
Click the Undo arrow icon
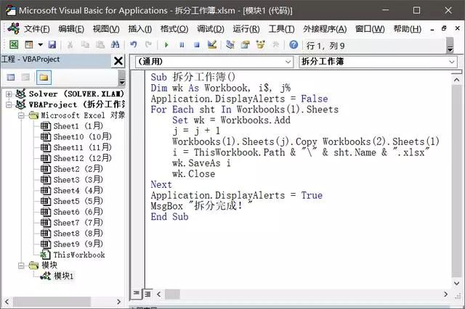point(134,45)
